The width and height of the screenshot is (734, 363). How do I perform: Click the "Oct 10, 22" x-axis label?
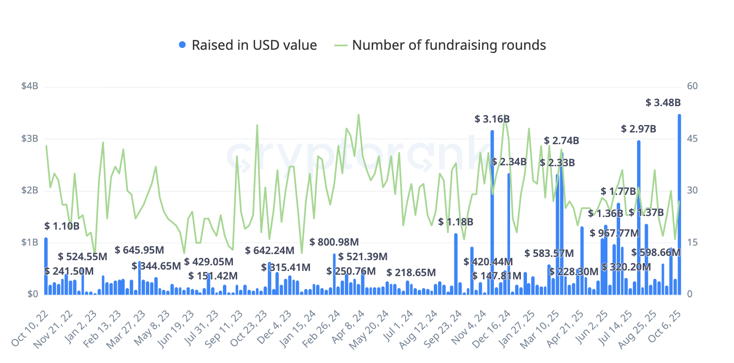(30, 328)
